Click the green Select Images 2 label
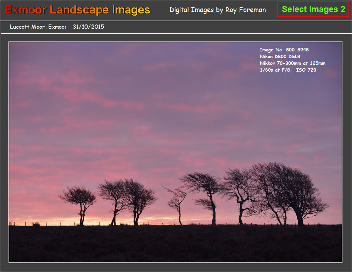This screenshot has height=272, width=352. 313,9
